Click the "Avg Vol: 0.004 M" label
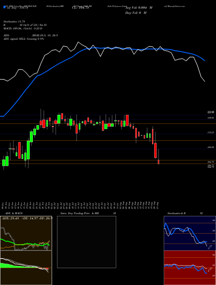The width and height of the screenshot is (216, 285). coord(139,8)
